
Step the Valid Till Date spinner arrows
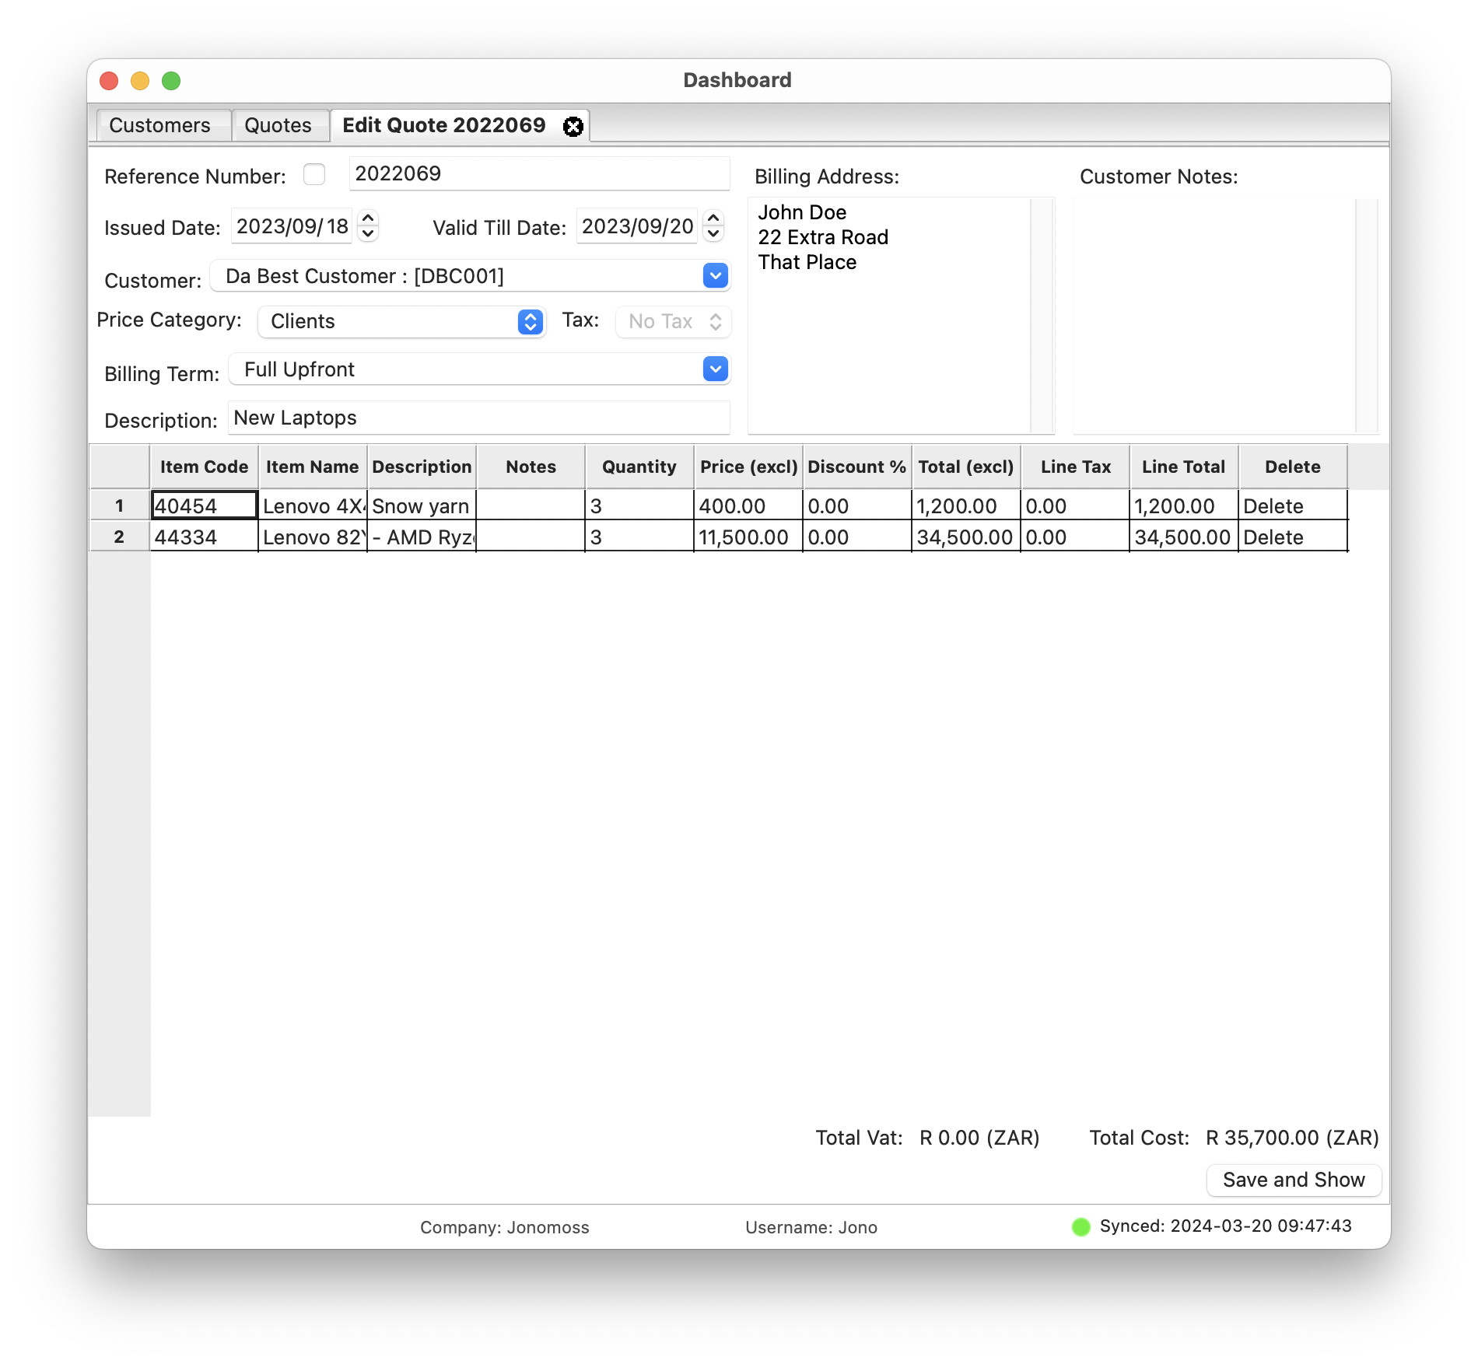click(713, 226)
